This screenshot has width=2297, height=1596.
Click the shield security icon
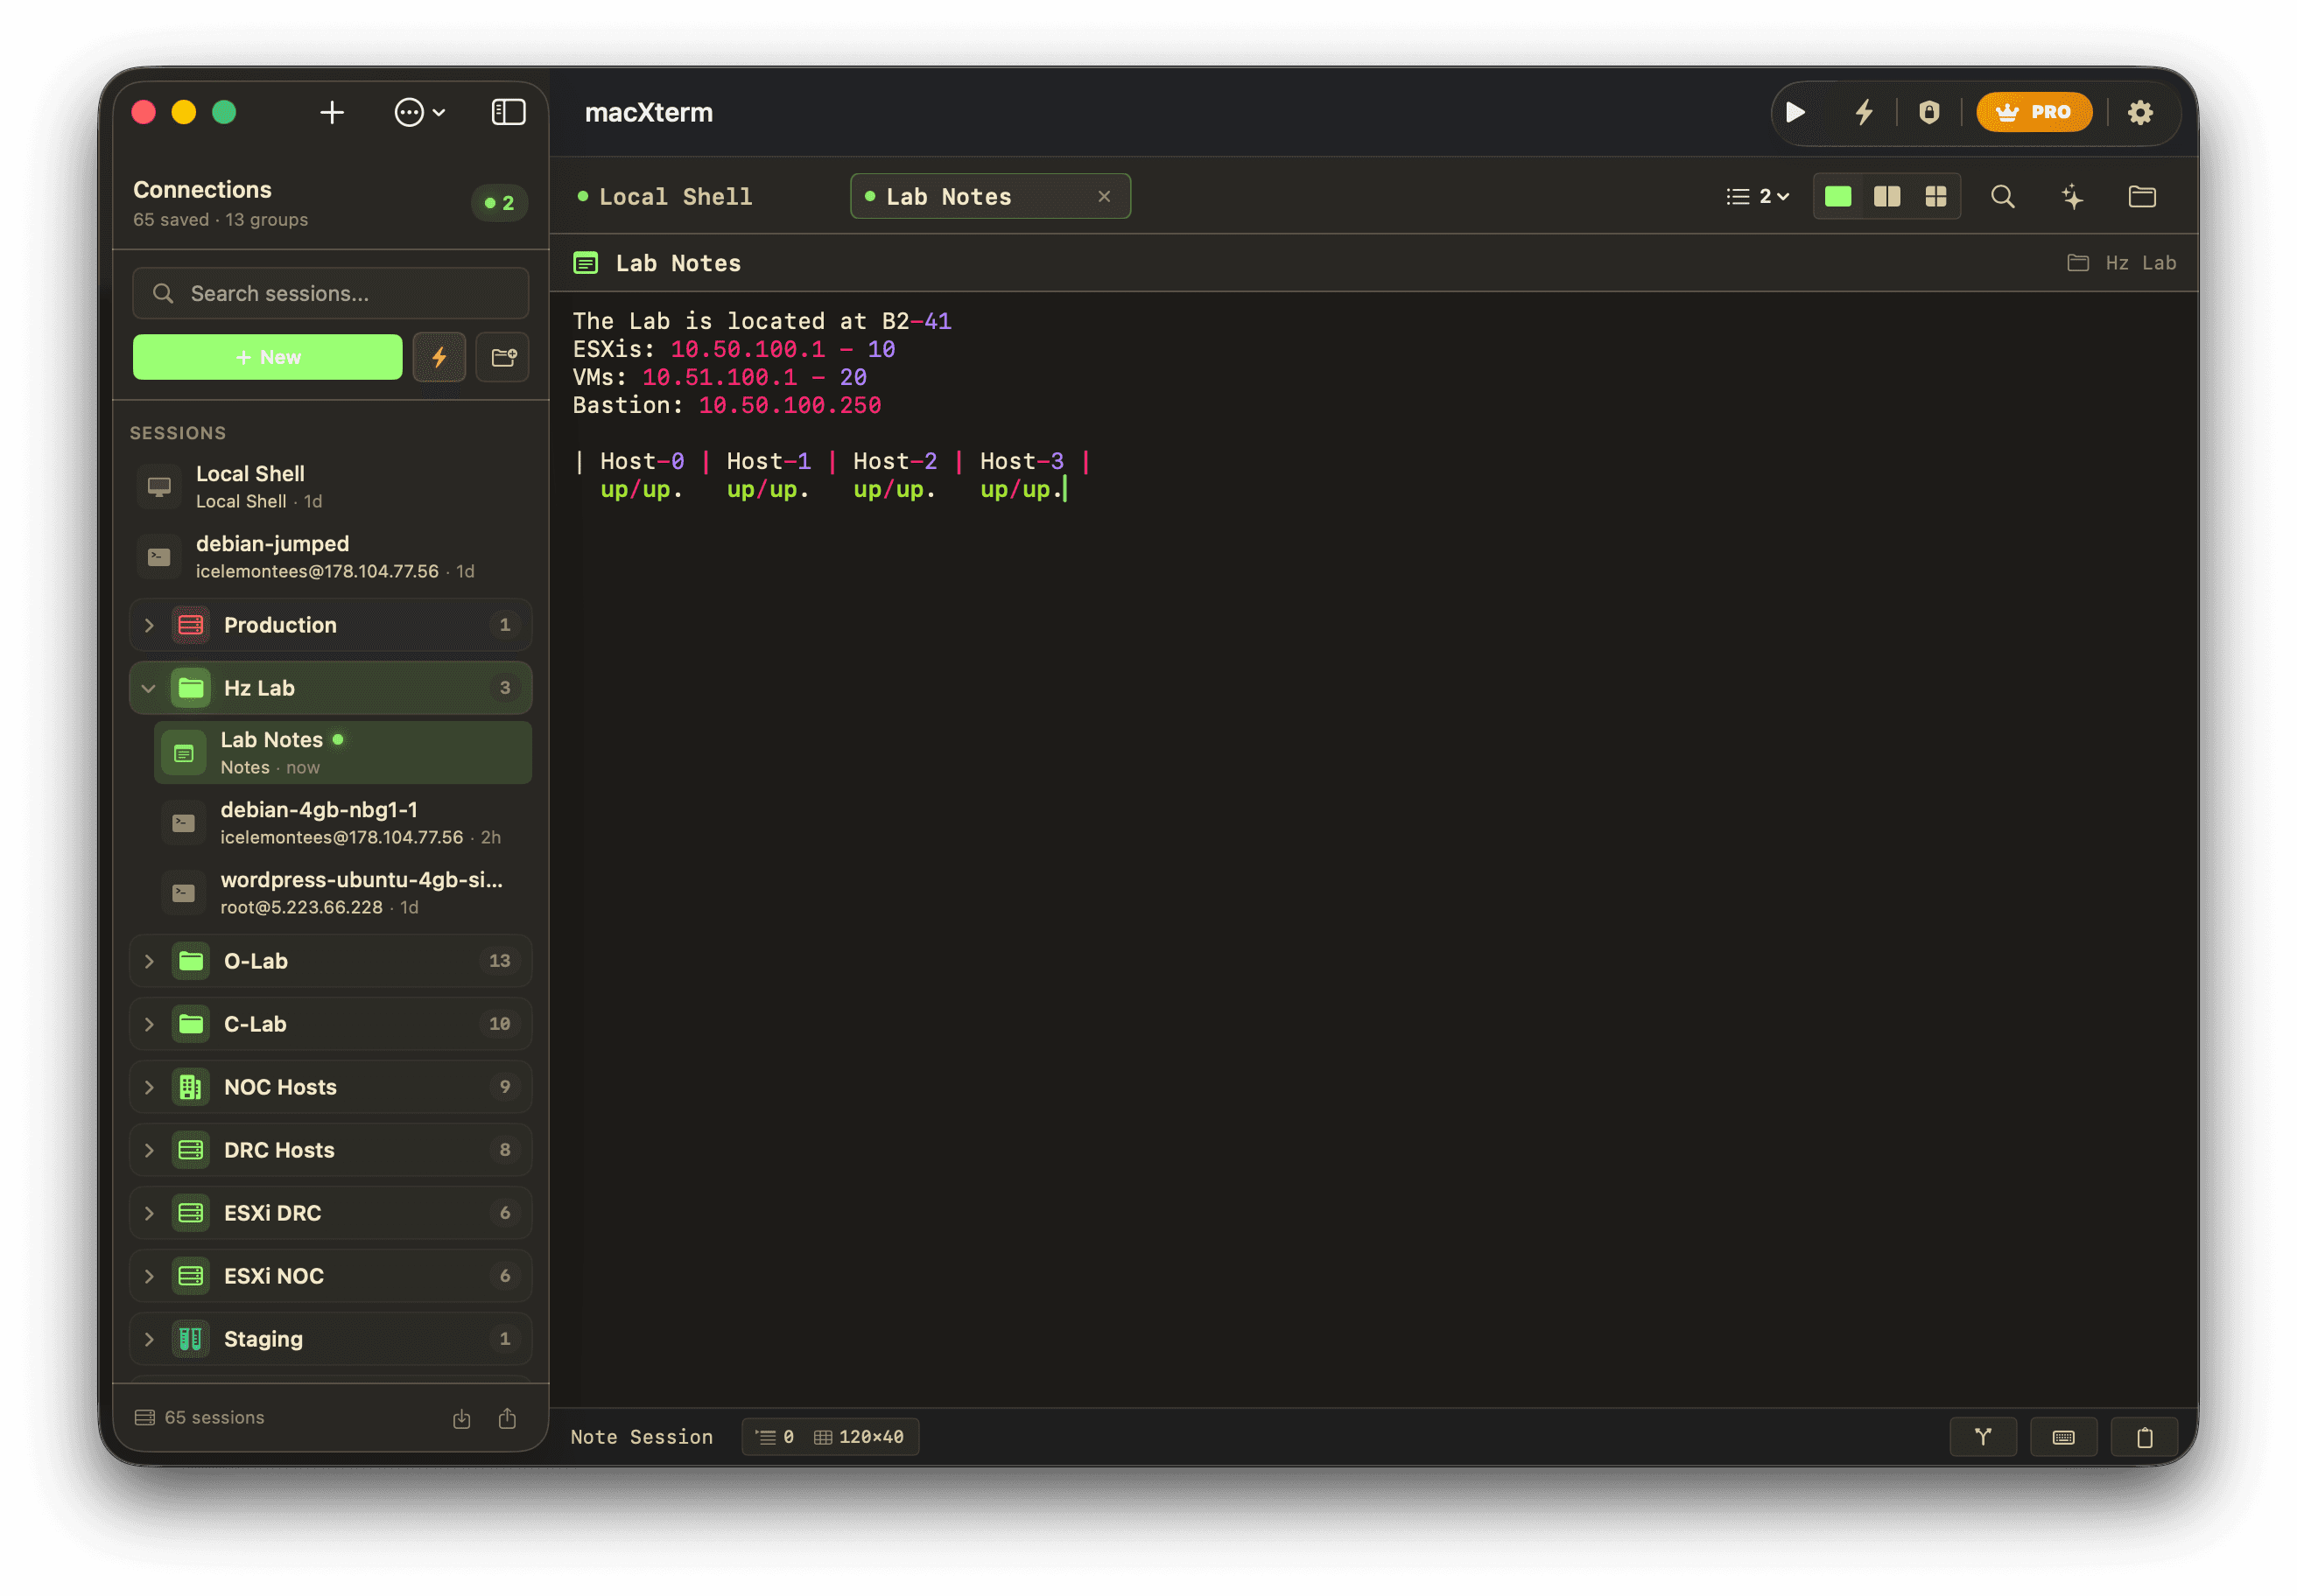pyautogui.click(x=1928, y=112)
